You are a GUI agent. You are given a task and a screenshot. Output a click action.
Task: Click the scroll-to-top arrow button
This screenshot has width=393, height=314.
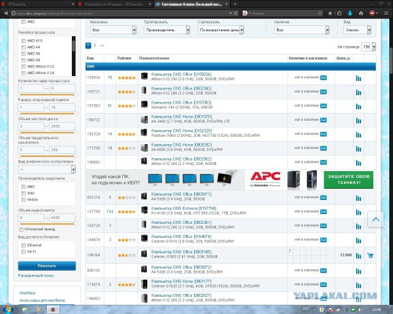click(375, 220)
